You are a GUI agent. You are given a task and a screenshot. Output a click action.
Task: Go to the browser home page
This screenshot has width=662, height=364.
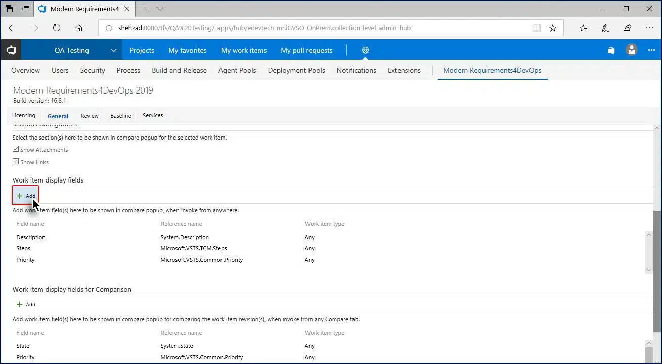point(79,28)
